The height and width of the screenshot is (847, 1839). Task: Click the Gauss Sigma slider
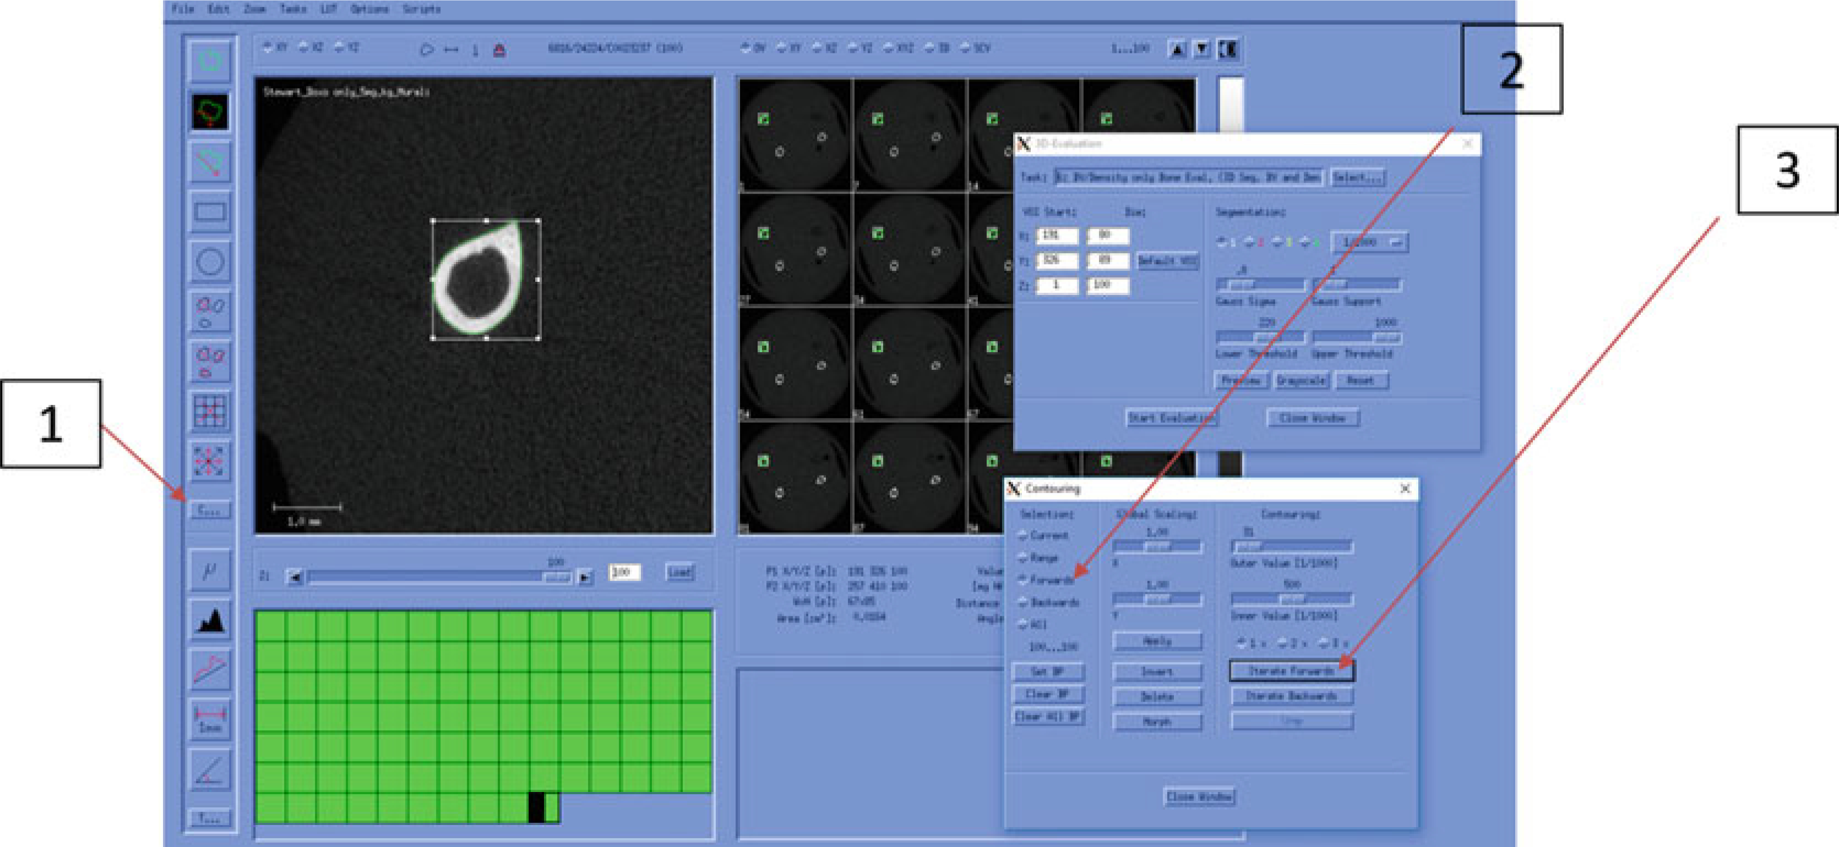pos(1260,285)
